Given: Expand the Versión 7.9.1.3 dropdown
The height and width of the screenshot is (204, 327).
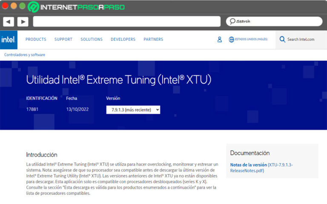Looking at the screenshot, I should point(133,110).
